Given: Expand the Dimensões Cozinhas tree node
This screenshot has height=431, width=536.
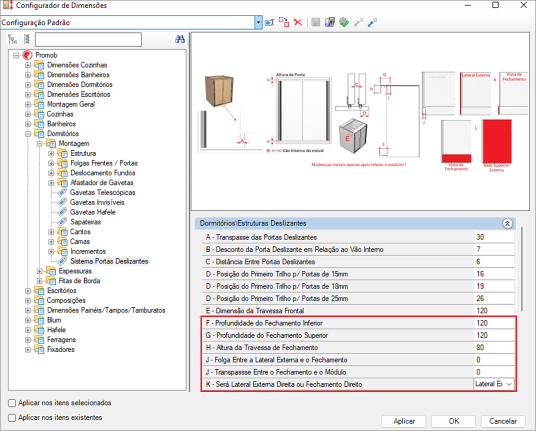Looking at the screenshot, I should tap(28, 65).
